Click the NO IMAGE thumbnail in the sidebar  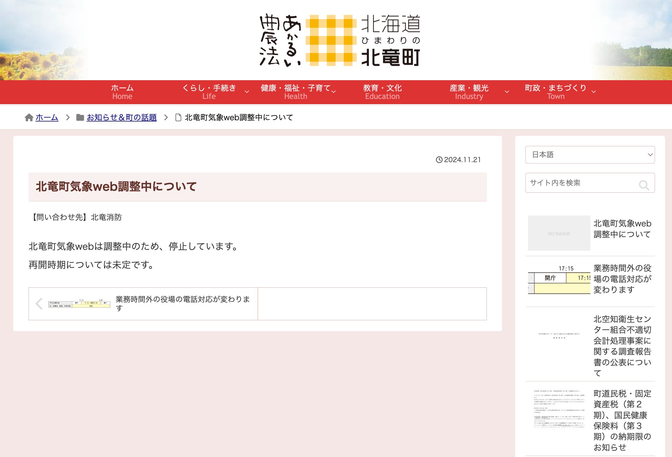coord(559,233)
